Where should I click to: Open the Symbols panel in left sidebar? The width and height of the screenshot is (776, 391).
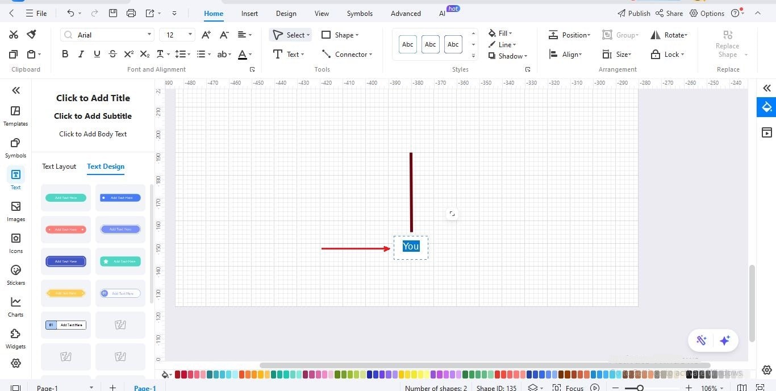[15, 147]
